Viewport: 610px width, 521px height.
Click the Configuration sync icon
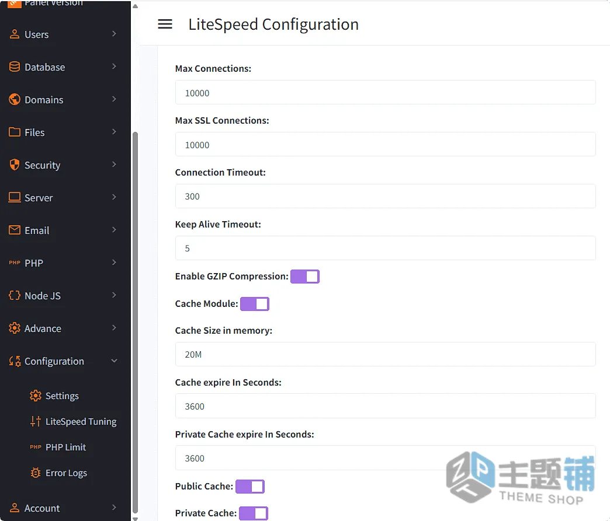[x=15, y=361]
